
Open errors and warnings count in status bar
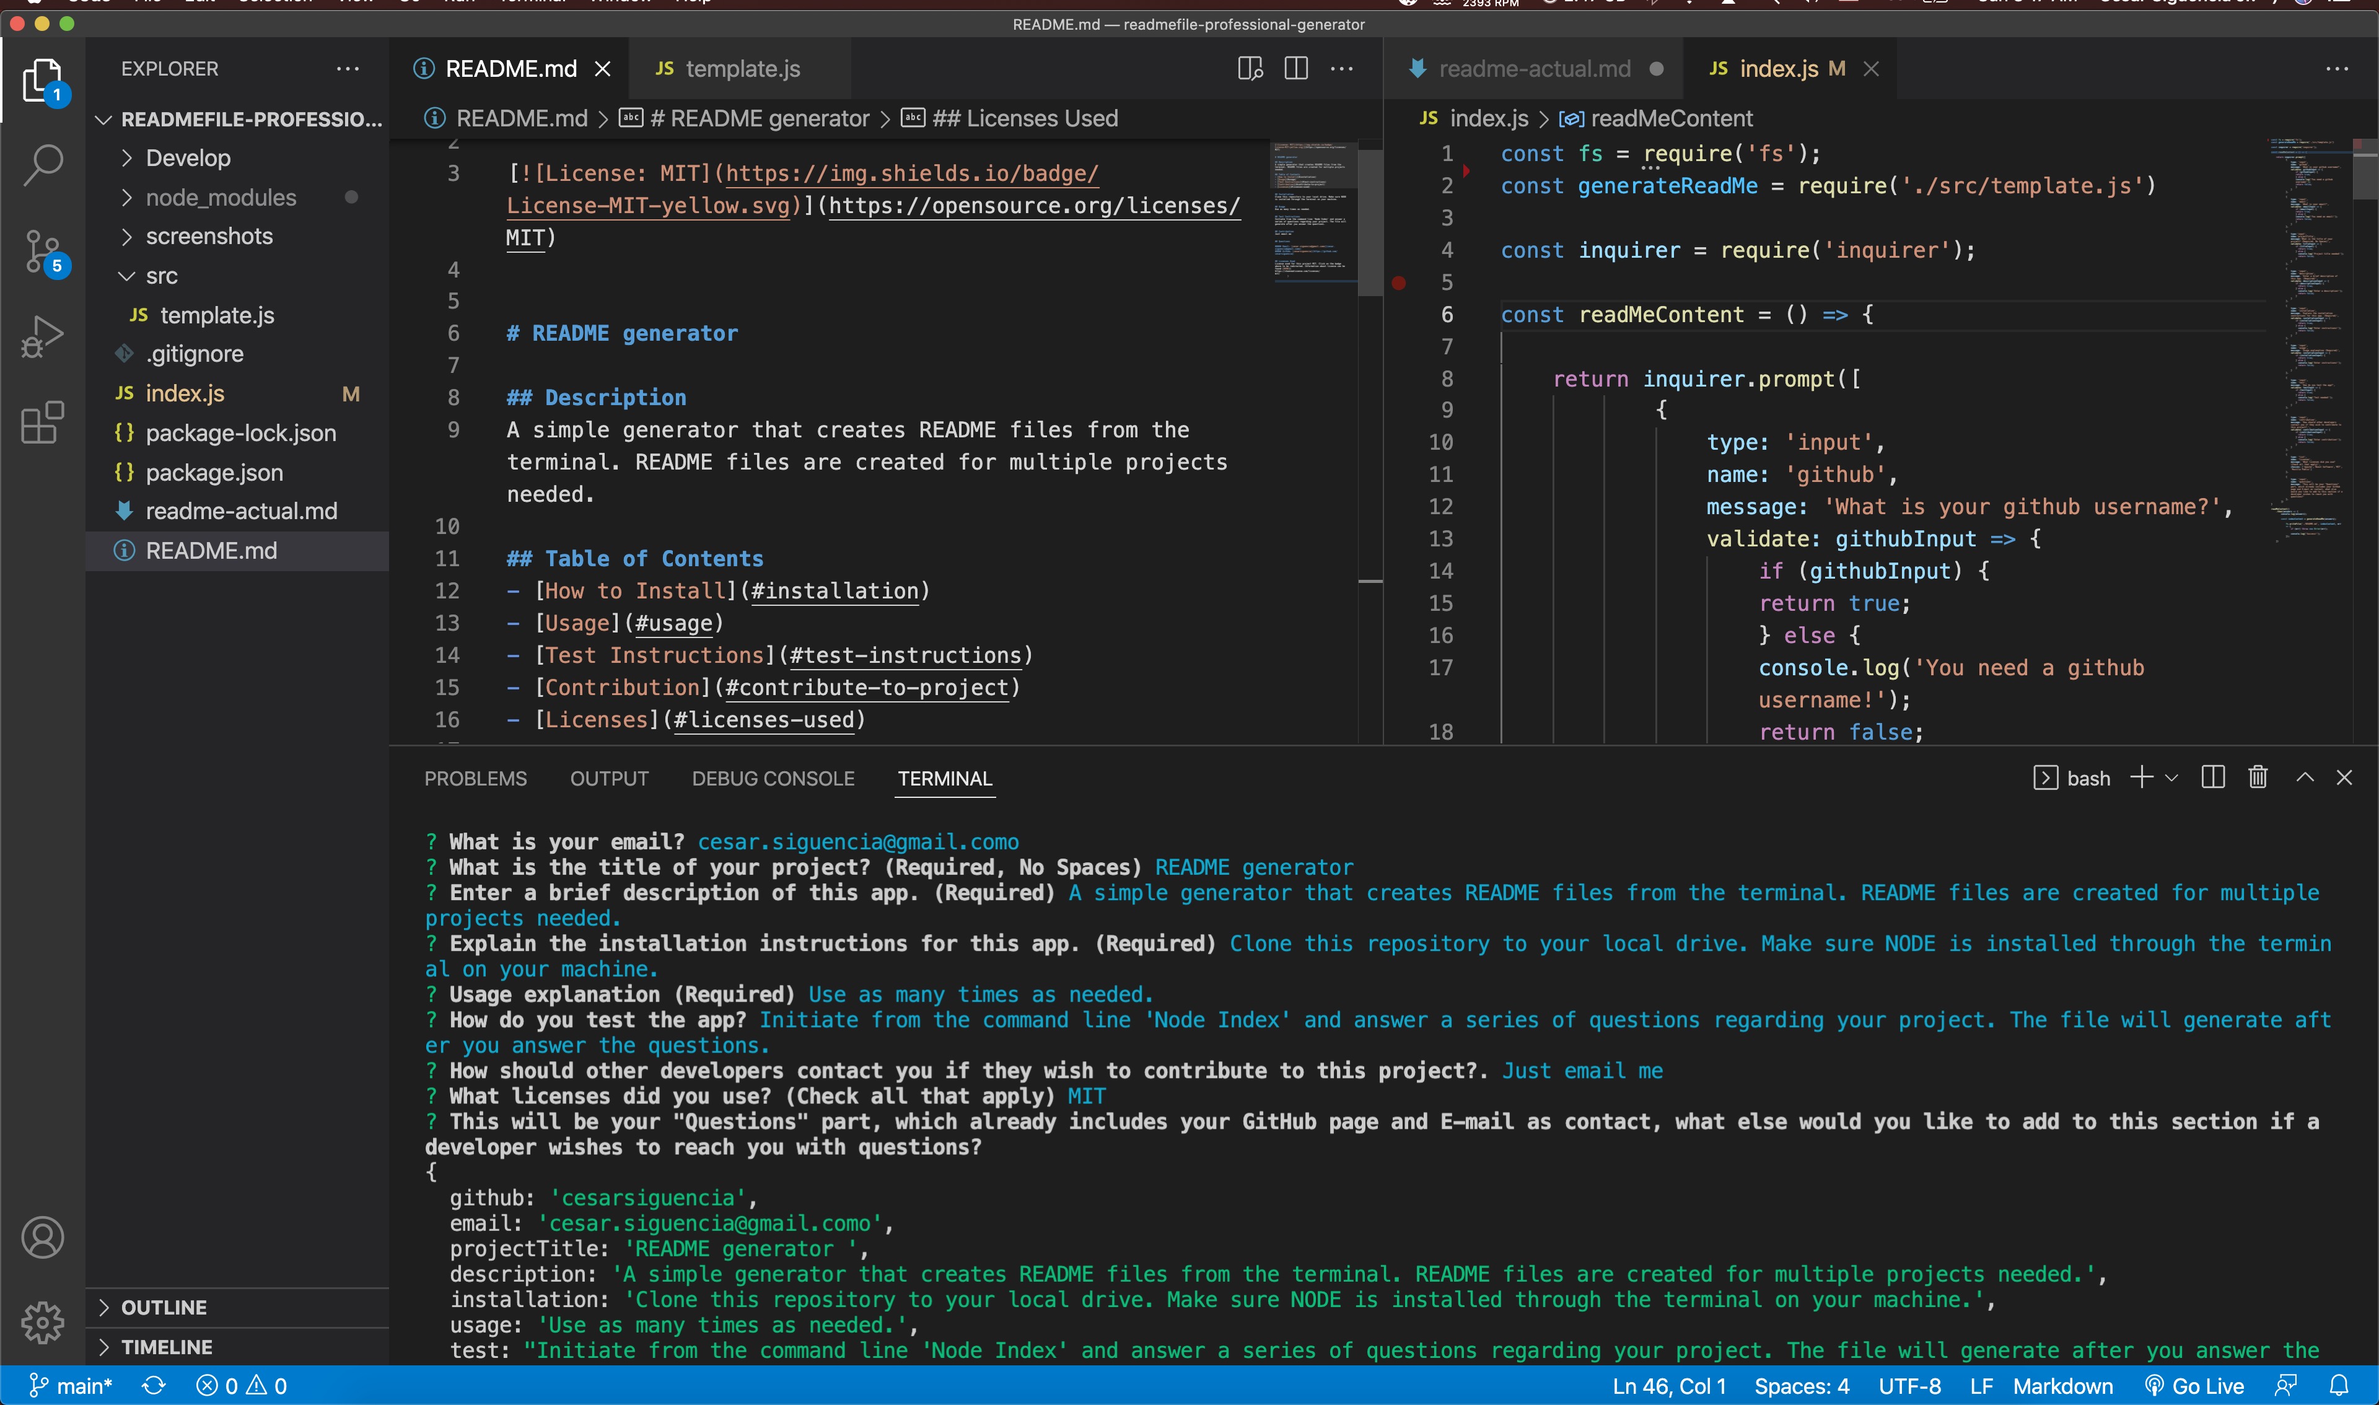240,1386
